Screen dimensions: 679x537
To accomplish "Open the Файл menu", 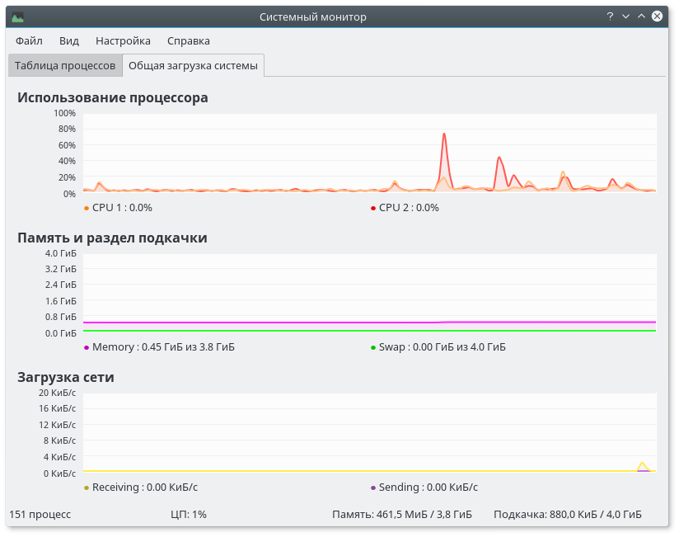I will pyautogui.click(x=29, y=40).
